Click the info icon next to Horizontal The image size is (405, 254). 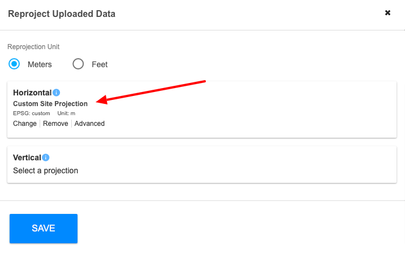point(57,93)
